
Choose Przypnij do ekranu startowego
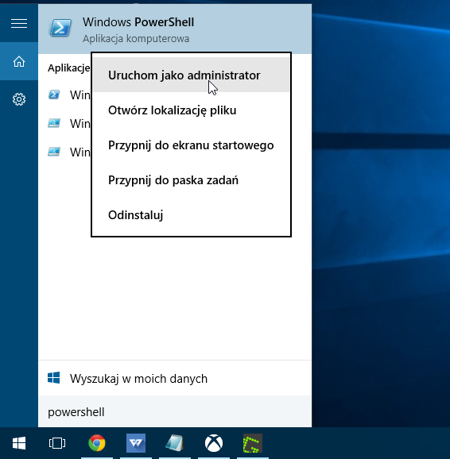pyautogui.click(x=191, y=145)
